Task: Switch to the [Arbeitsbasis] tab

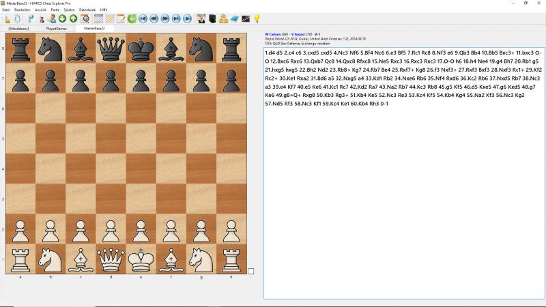Action: (18, 29)
